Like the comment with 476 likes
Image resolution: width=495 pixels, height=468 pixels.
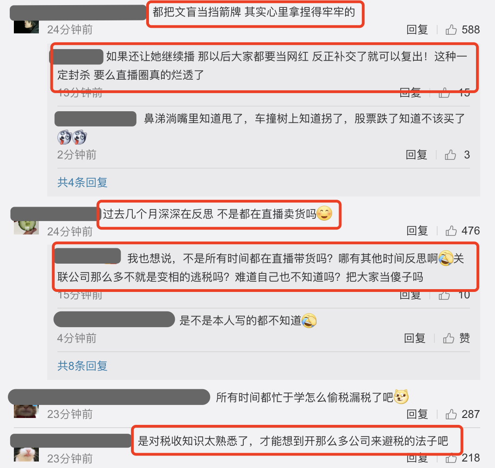pyautogui.click(x=451, y=231)
